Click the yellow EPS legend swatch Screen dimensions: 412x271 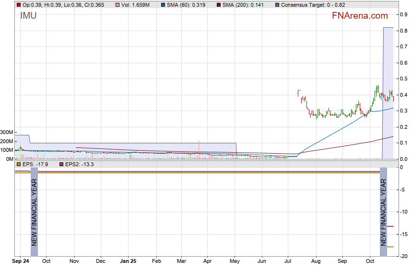(19, 164)
